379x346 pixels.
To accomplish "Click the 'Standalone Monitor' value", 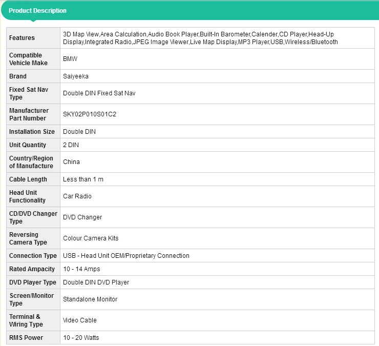I will 90,299.
